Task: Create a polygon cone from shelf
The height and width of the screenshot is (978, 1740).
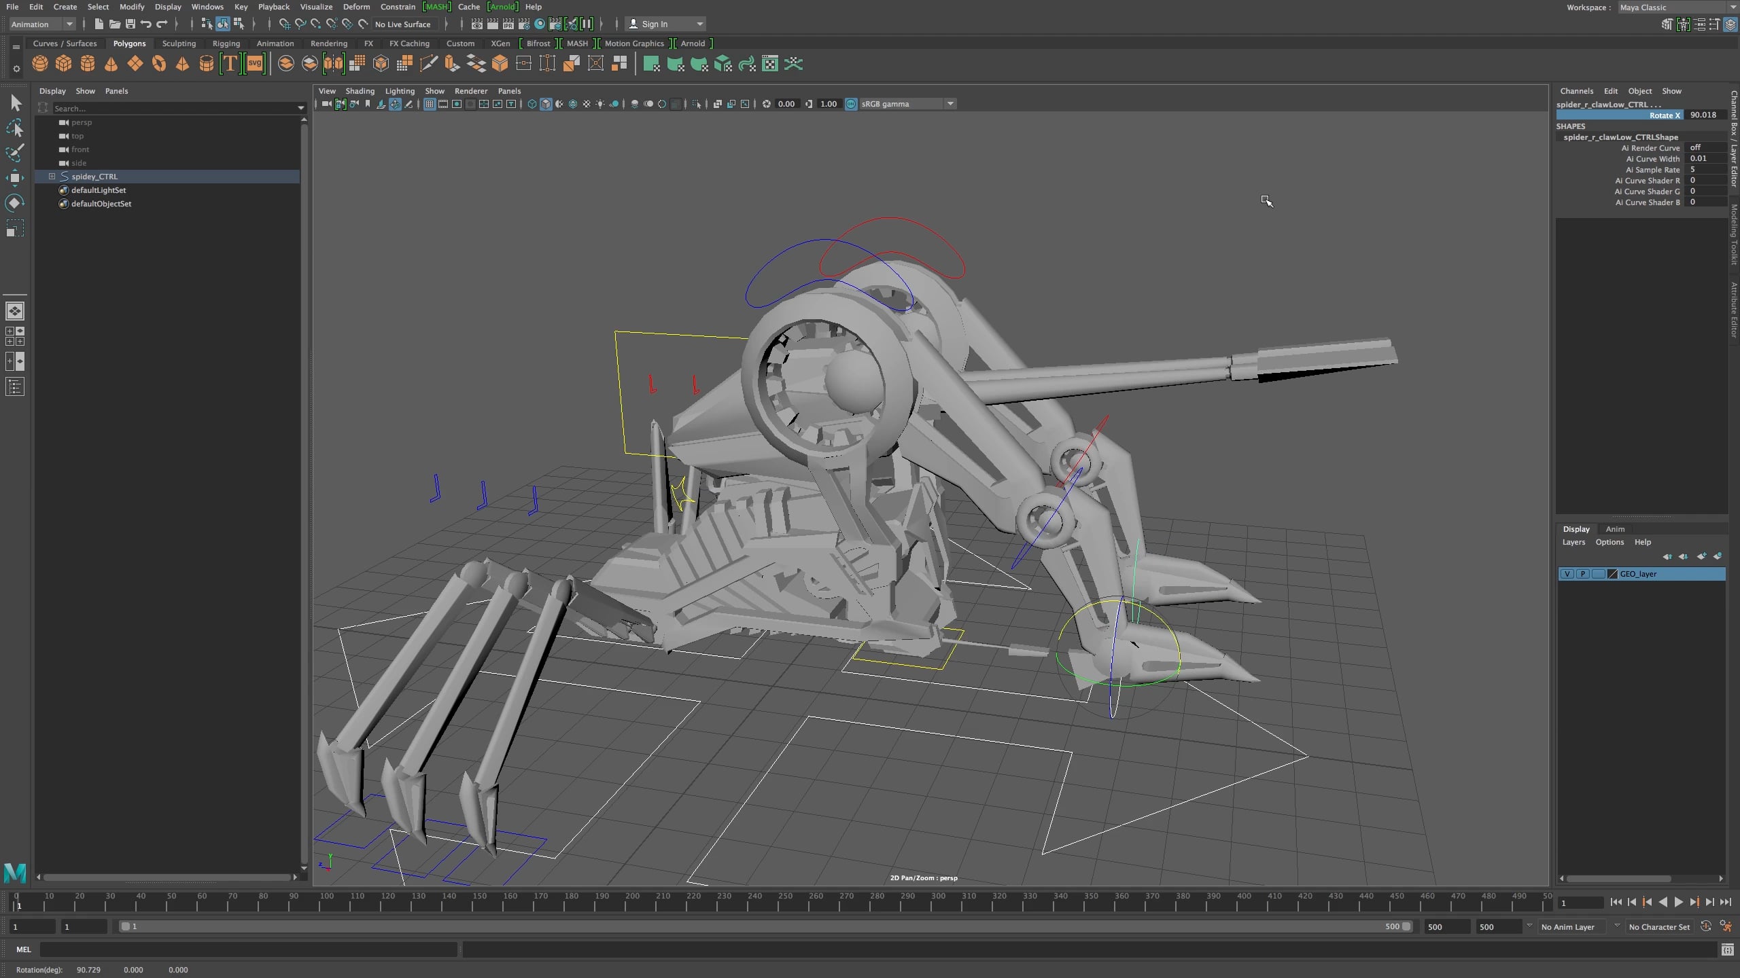Action: (111, 64)
